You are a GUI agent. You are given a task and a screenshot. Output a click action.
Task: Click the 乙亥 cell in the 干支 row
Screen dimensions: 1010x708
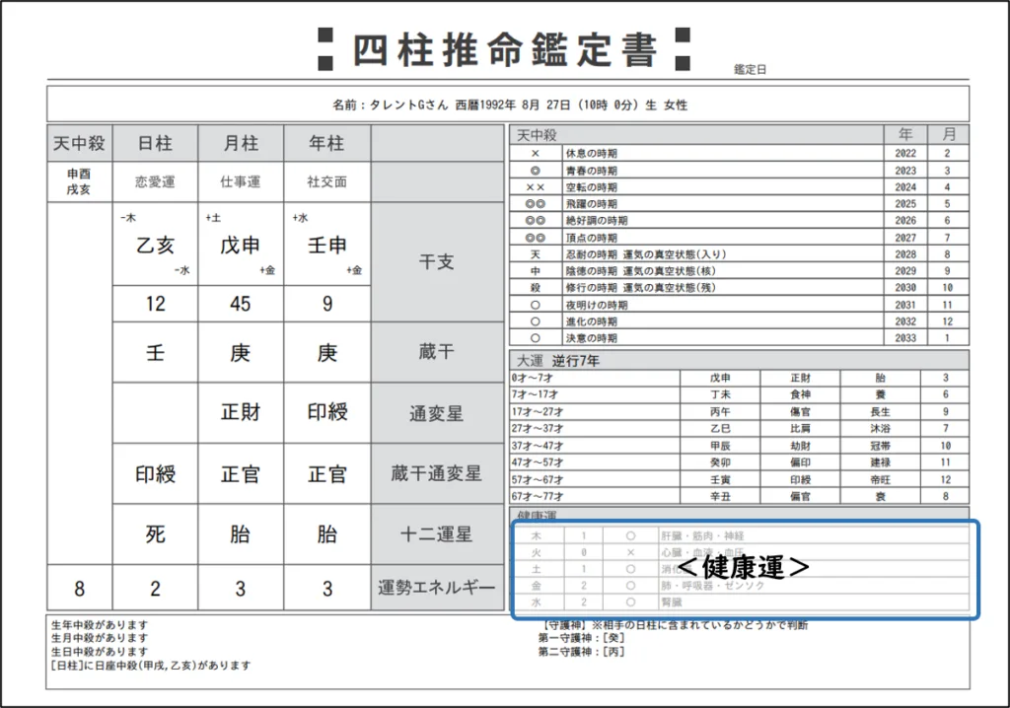click(155, 246)
